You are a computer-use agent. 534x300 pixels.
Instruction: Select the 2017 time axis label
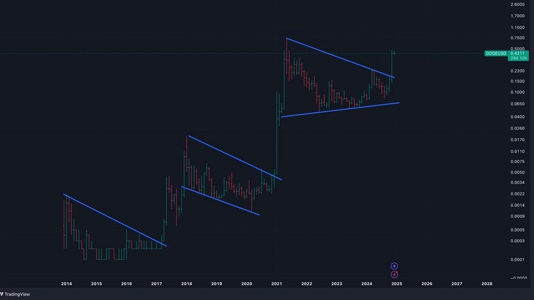[x=156, y=284]
